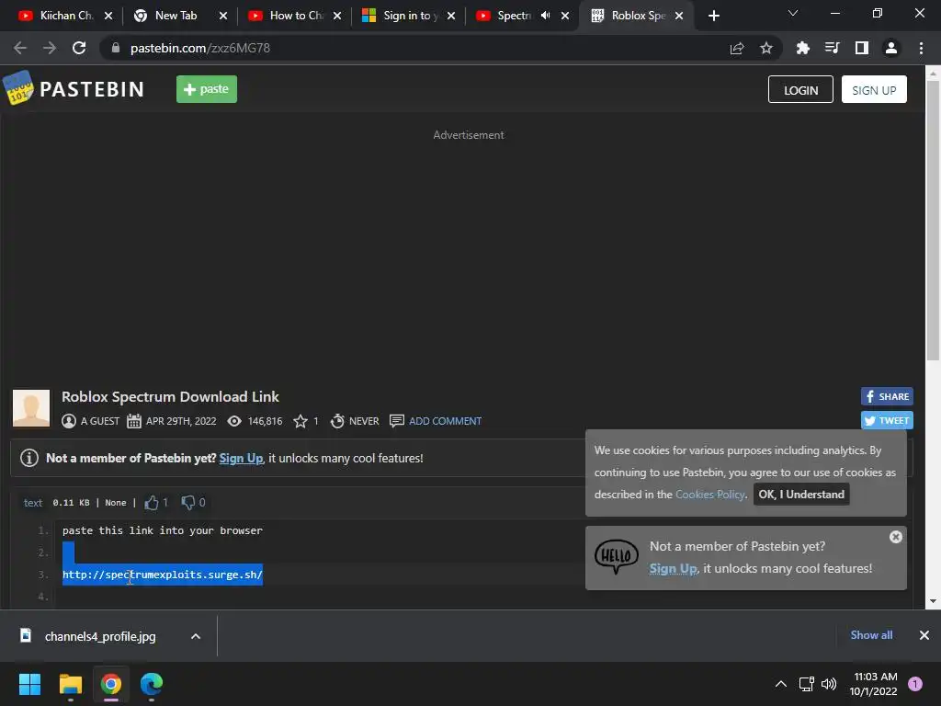This screenshot has width=941, height=706.
Task: Switch to the Sign in to tab
Action: click(409, 16)
